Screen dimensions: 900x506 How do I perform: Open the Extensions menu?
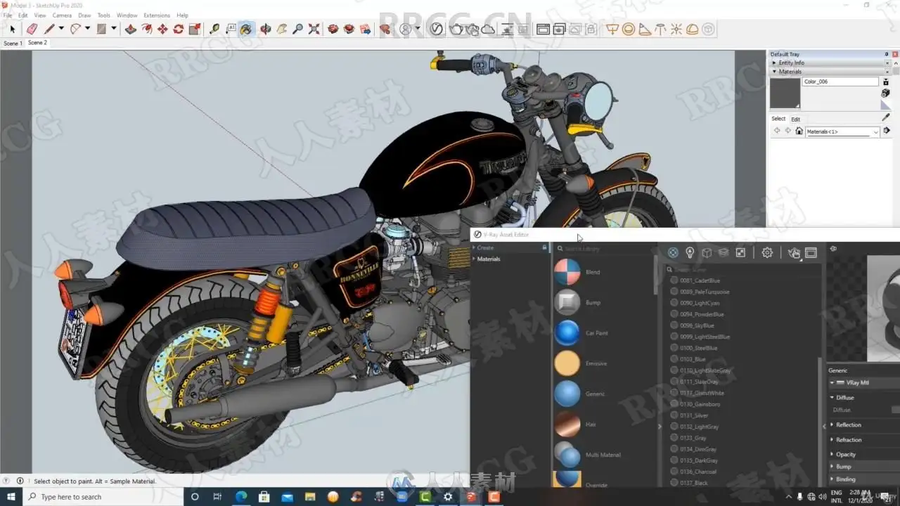coord(157,15)
